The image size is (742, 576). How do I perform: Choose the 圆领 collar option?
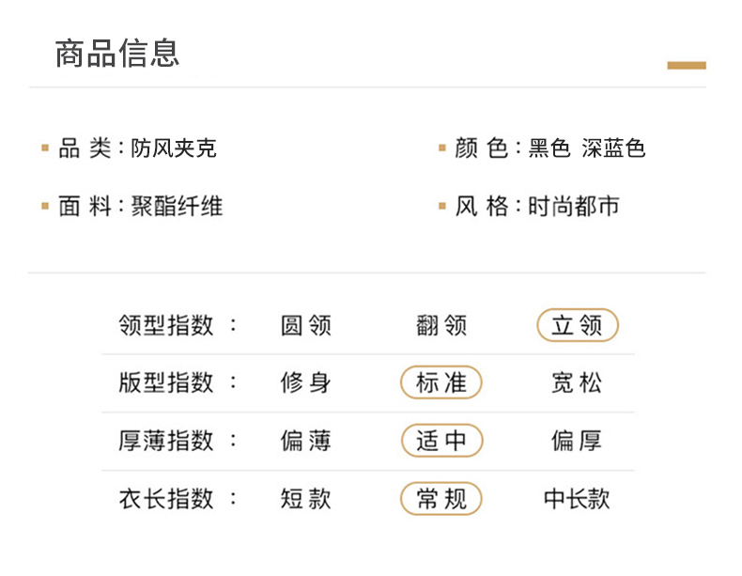tap(306, 326)
